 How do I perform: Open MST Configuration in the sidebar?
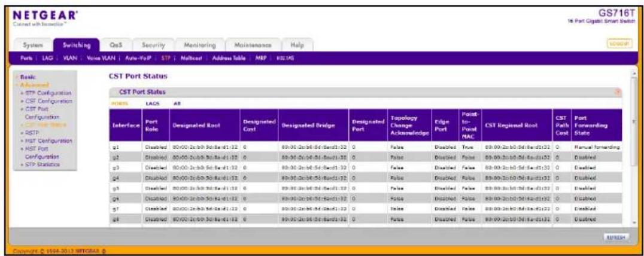coord(48,141)
